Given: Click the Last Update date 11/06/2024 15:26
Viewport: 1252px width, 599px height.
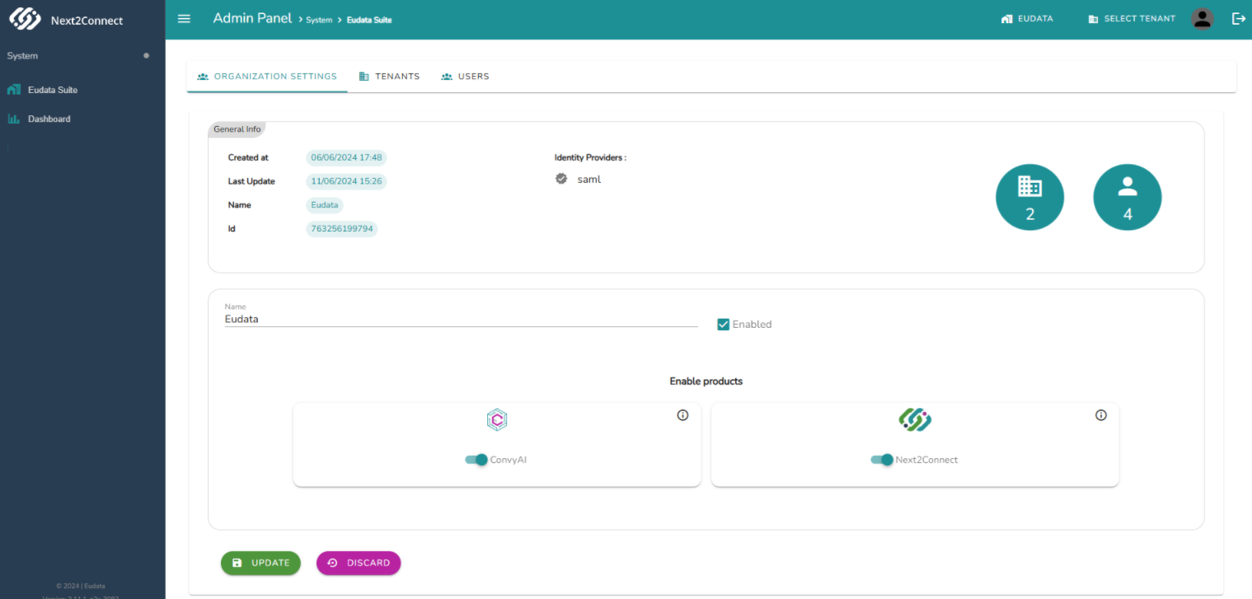Looking at the screenshot, I should (346, 181).
